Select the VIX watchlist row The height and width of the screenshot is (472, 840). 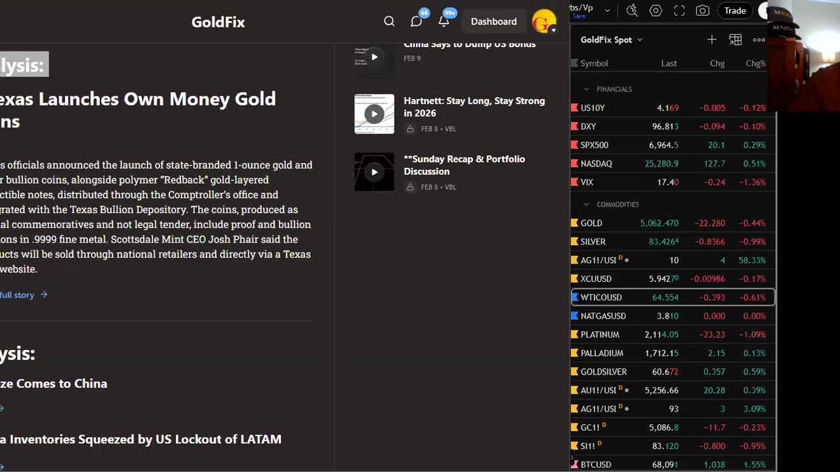(x=673, y=182)
